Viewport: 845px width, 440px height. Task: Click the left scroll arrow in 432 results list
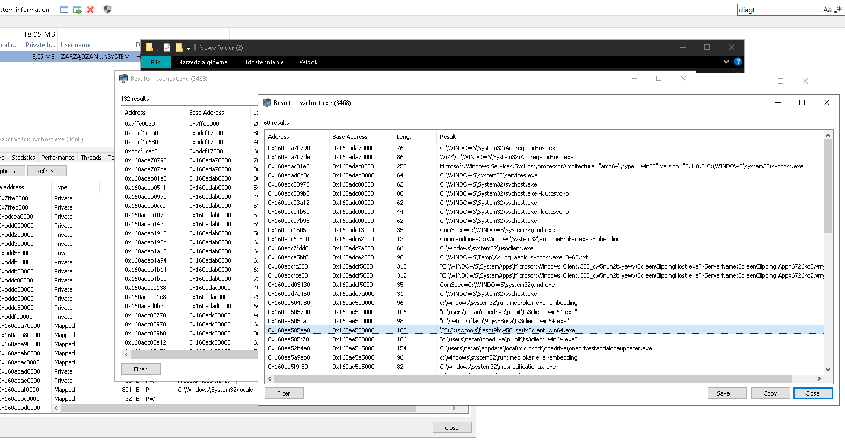click(127, 354)
